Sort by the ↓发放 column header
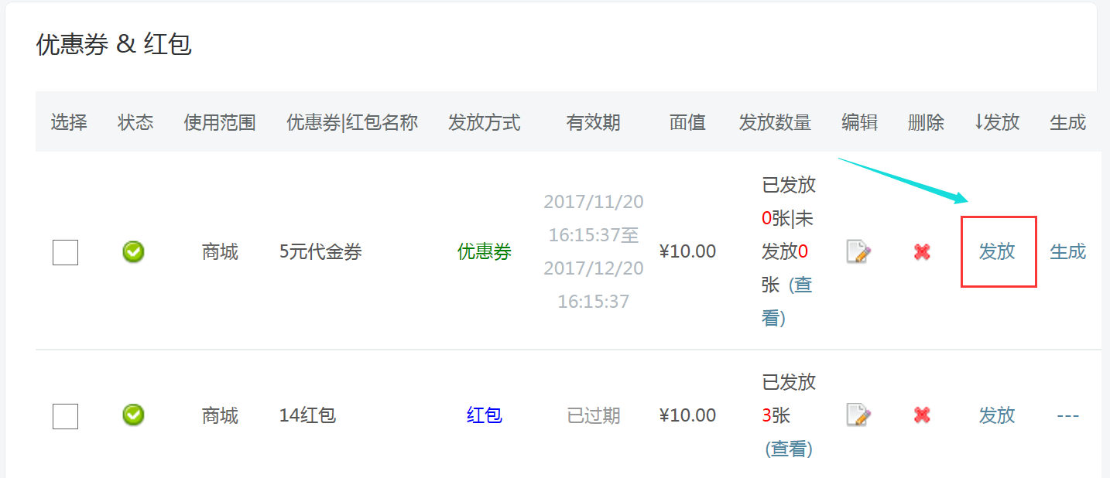This screenshot has width=1110, height=478. tap(996, 122)
